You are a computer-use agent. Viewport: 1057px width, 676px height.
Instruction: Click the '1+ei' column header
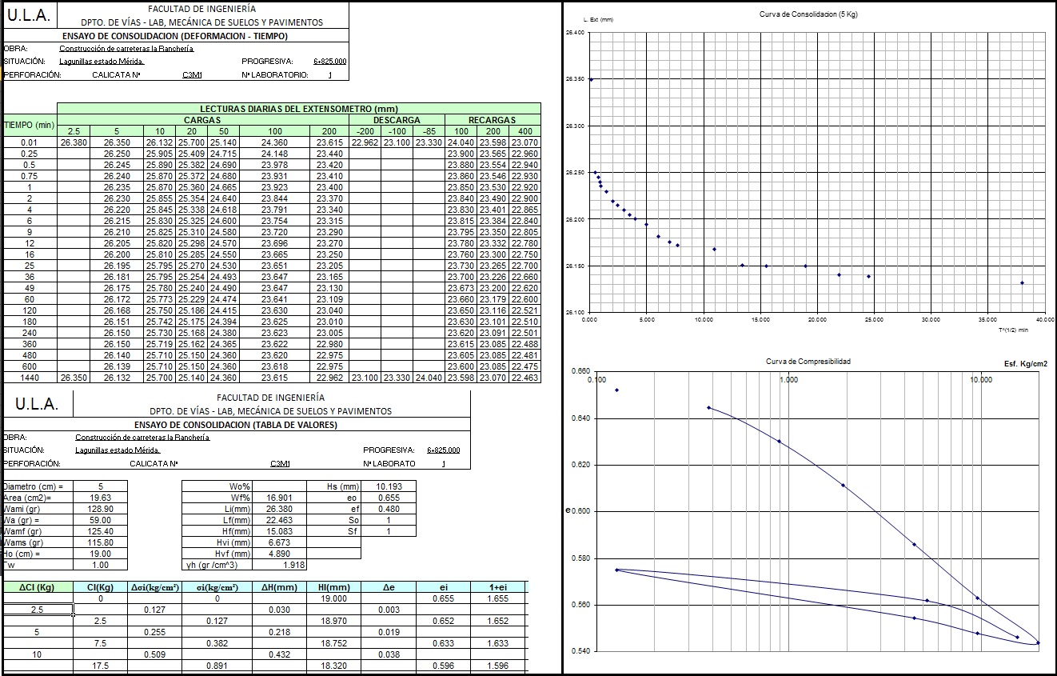(x=497, y=588)
